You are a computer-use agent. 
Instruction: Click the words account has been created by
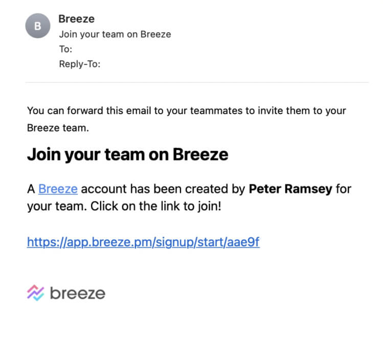tap(163, 189)
